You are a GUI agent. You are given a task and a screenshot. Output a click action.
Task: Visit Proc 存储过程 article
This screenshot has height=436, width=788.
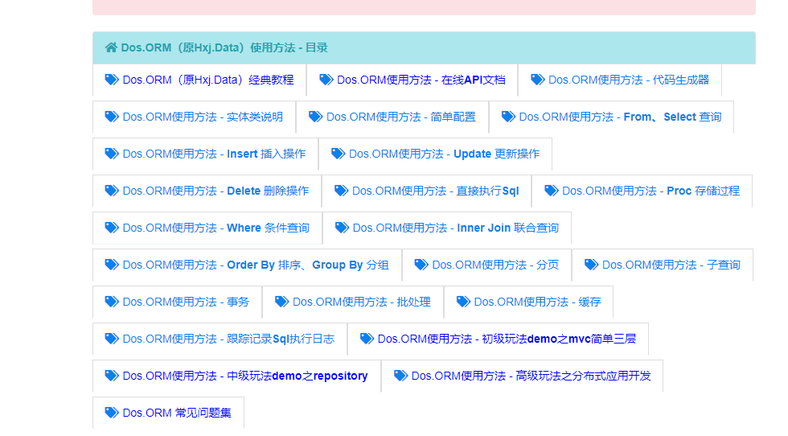(x=651, y=191)
